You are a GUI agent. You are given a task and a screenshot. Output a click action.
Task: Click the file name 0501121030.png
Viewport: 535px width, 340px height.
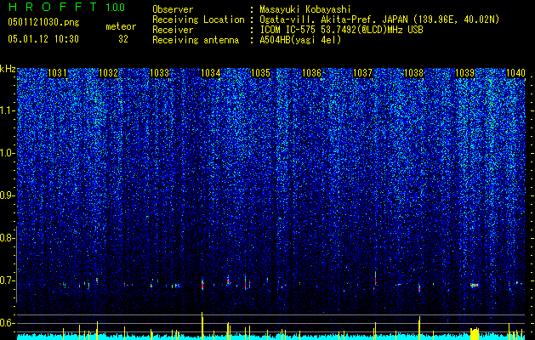(x=43, y=22)
